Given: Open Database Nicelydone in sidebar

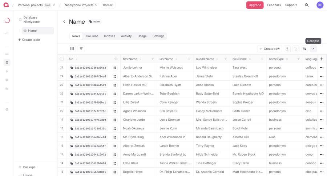Looking at the screenshot, I should coord(31,19).
